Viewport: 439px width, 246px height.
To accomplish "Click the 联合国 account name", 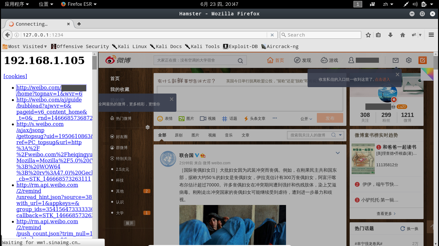I will [186, 155].
